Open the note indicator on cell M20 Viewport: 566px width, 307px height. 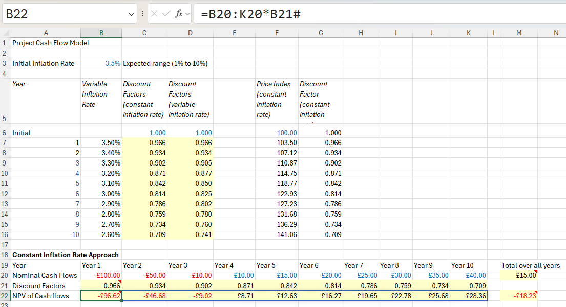tap(537, 272)
